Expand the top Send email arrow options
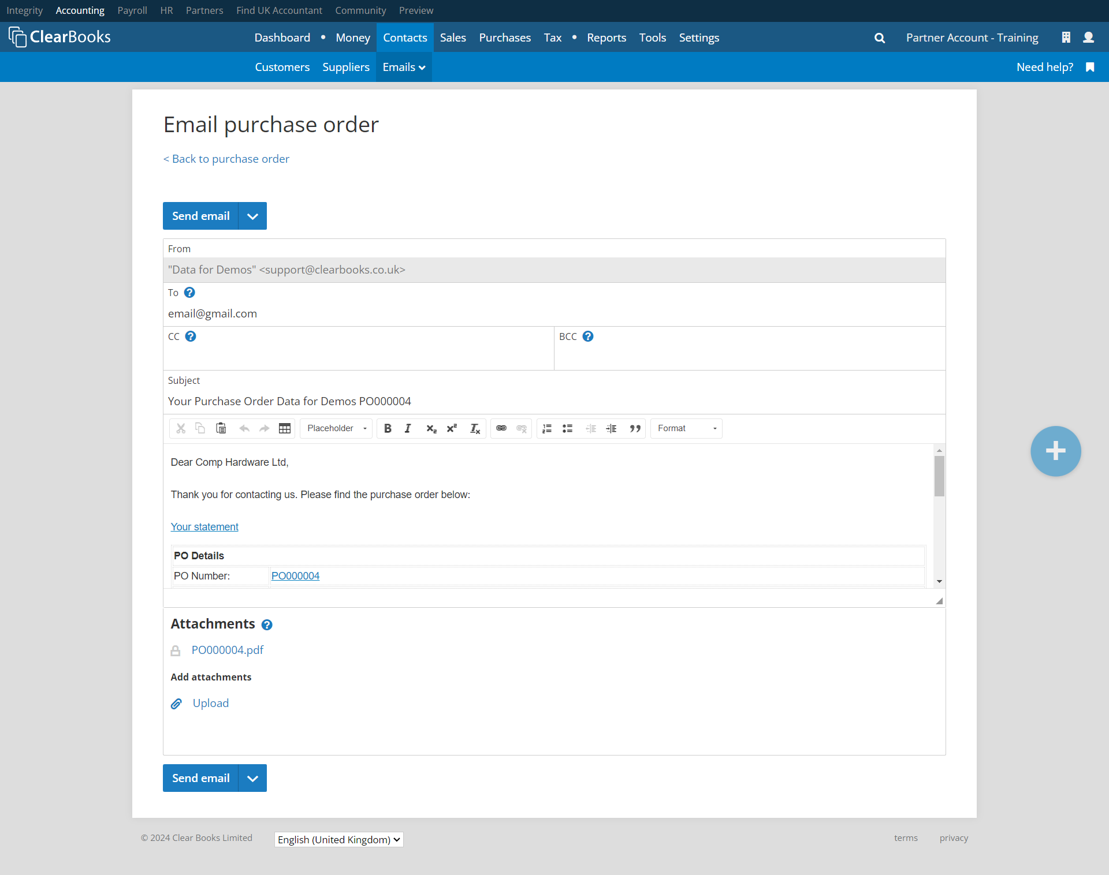Viewport: 1109px width, 875px height. (x=252, y=216)
